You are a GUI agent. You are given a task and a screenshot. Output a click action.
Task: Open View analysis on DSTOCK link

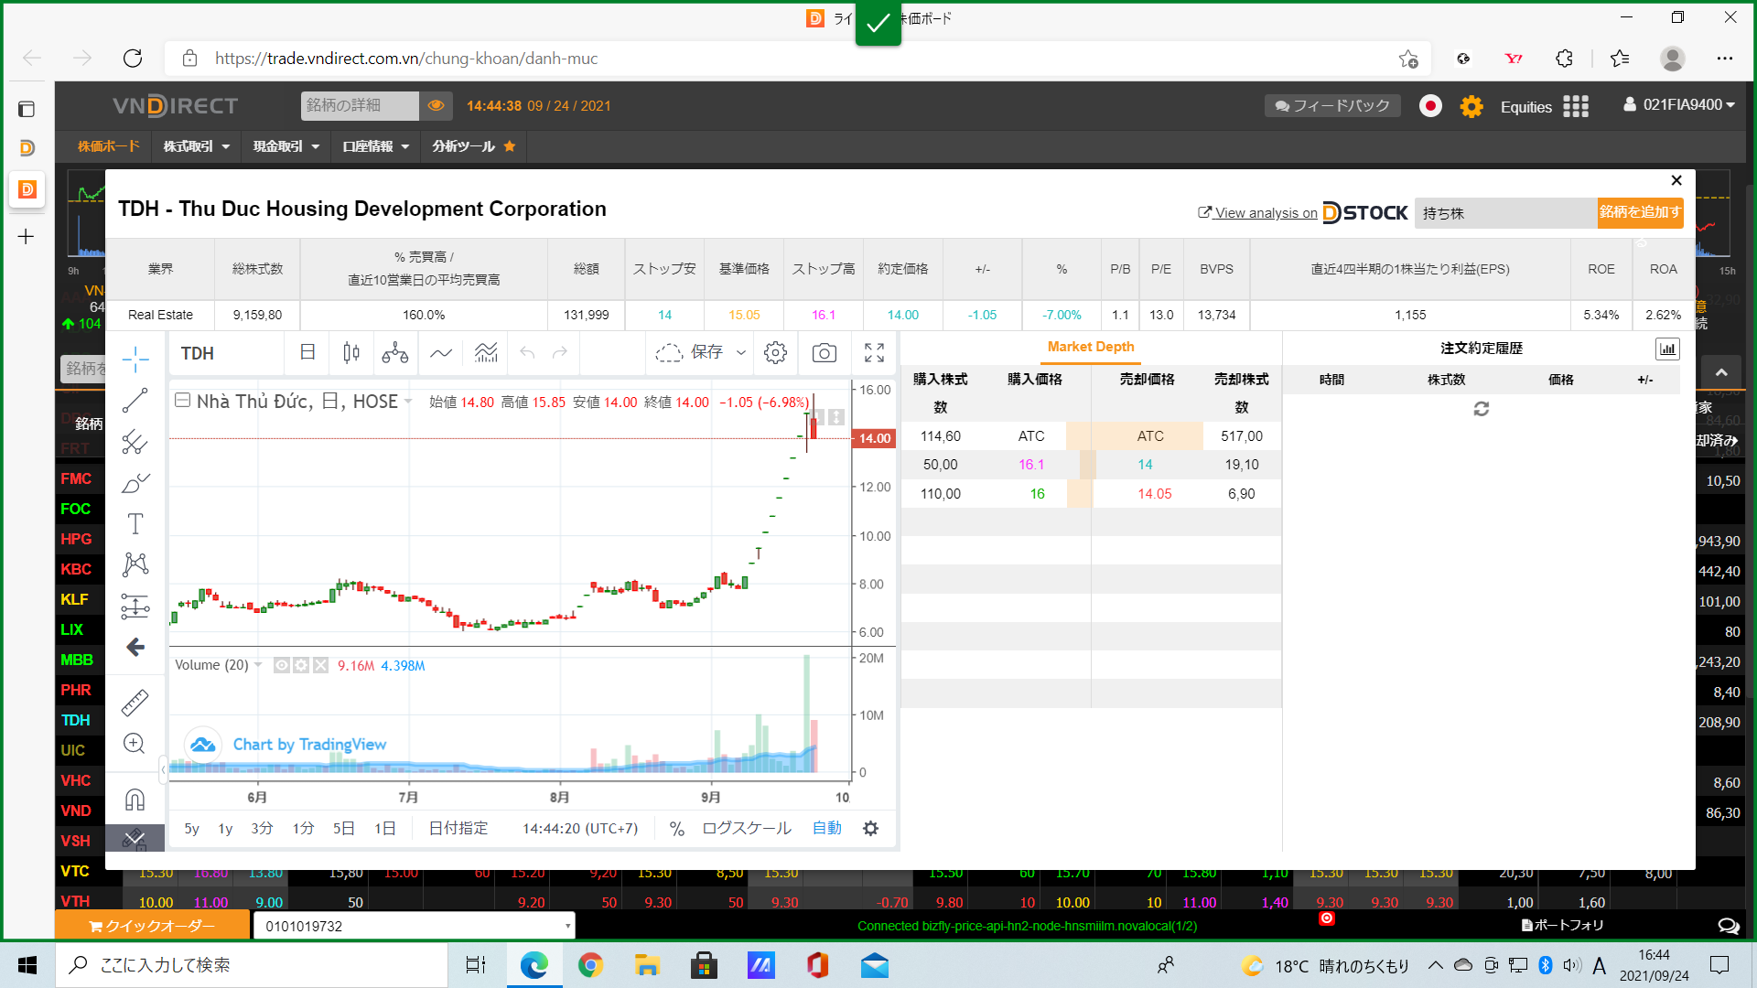1303,213
